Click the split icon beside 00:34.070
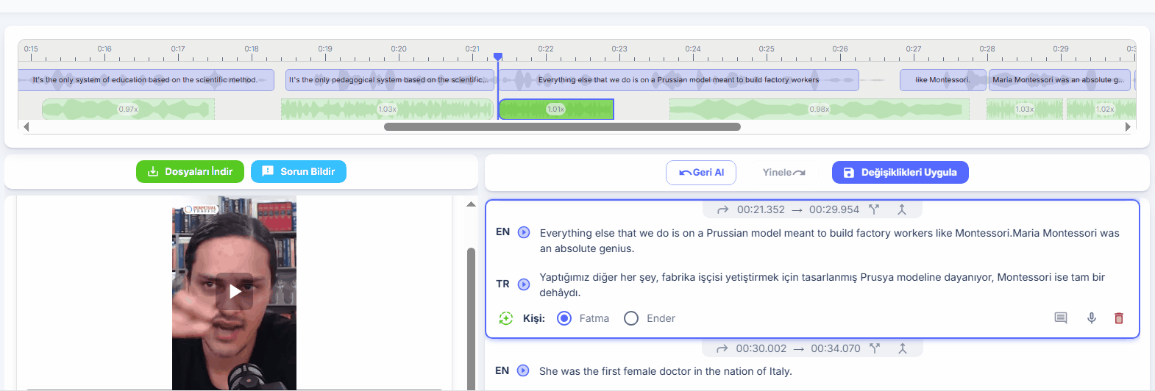 click(875, 348)
